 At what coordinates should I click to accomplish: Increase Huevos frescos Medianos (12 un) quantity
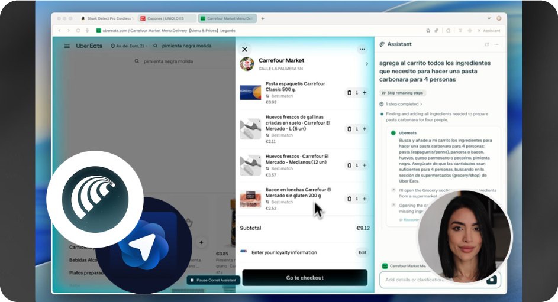pos(365,165)
